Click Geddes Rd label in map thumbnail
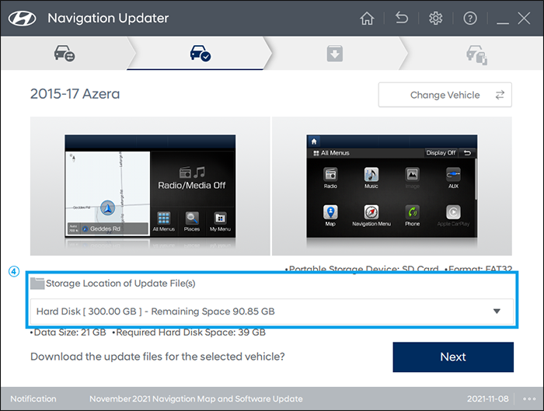The image size is (544, 411). point(105,229)
